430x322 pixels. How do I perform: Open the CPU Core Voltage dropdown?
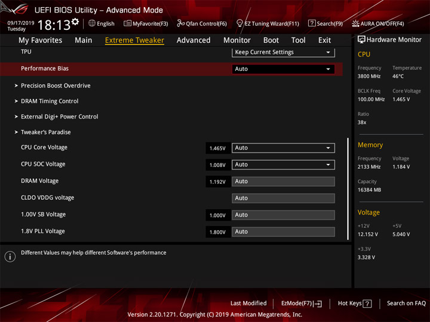(283, 148)
